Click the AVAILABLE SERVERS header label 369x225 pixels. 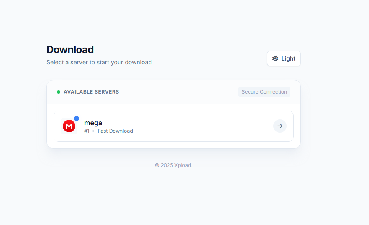(91, 92)
